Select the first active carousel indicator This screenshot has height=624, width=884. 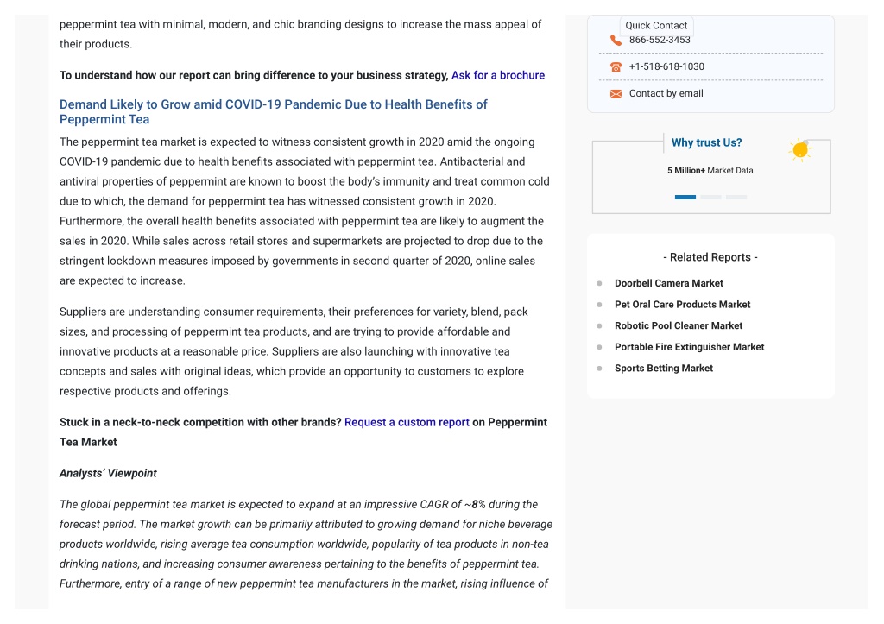pos(685,198)
